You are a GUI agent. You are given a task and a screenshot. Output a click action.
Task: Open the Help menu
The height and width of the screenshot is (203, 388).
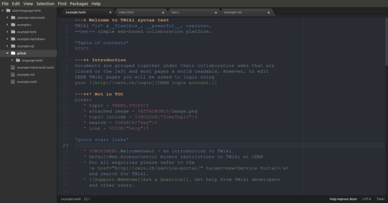tap(96, 4)
